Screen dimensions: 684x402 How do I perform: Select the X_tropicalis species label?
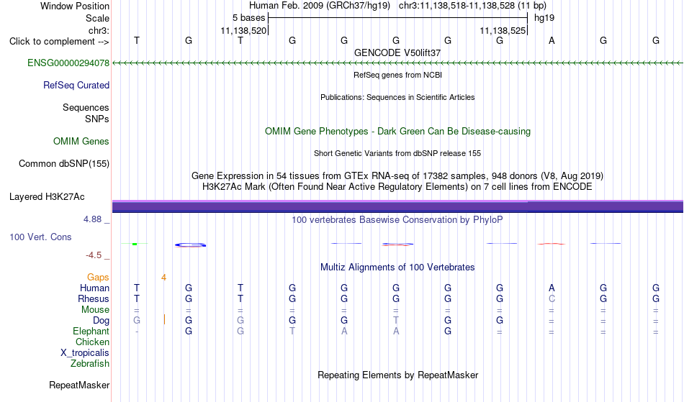click(x=85, y=353)
